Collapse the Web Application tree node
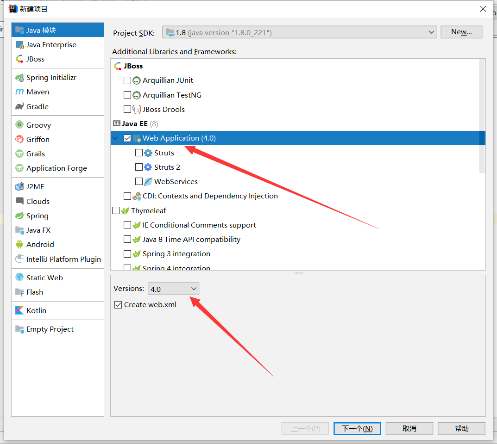497x444 pixels. point(115,138)
